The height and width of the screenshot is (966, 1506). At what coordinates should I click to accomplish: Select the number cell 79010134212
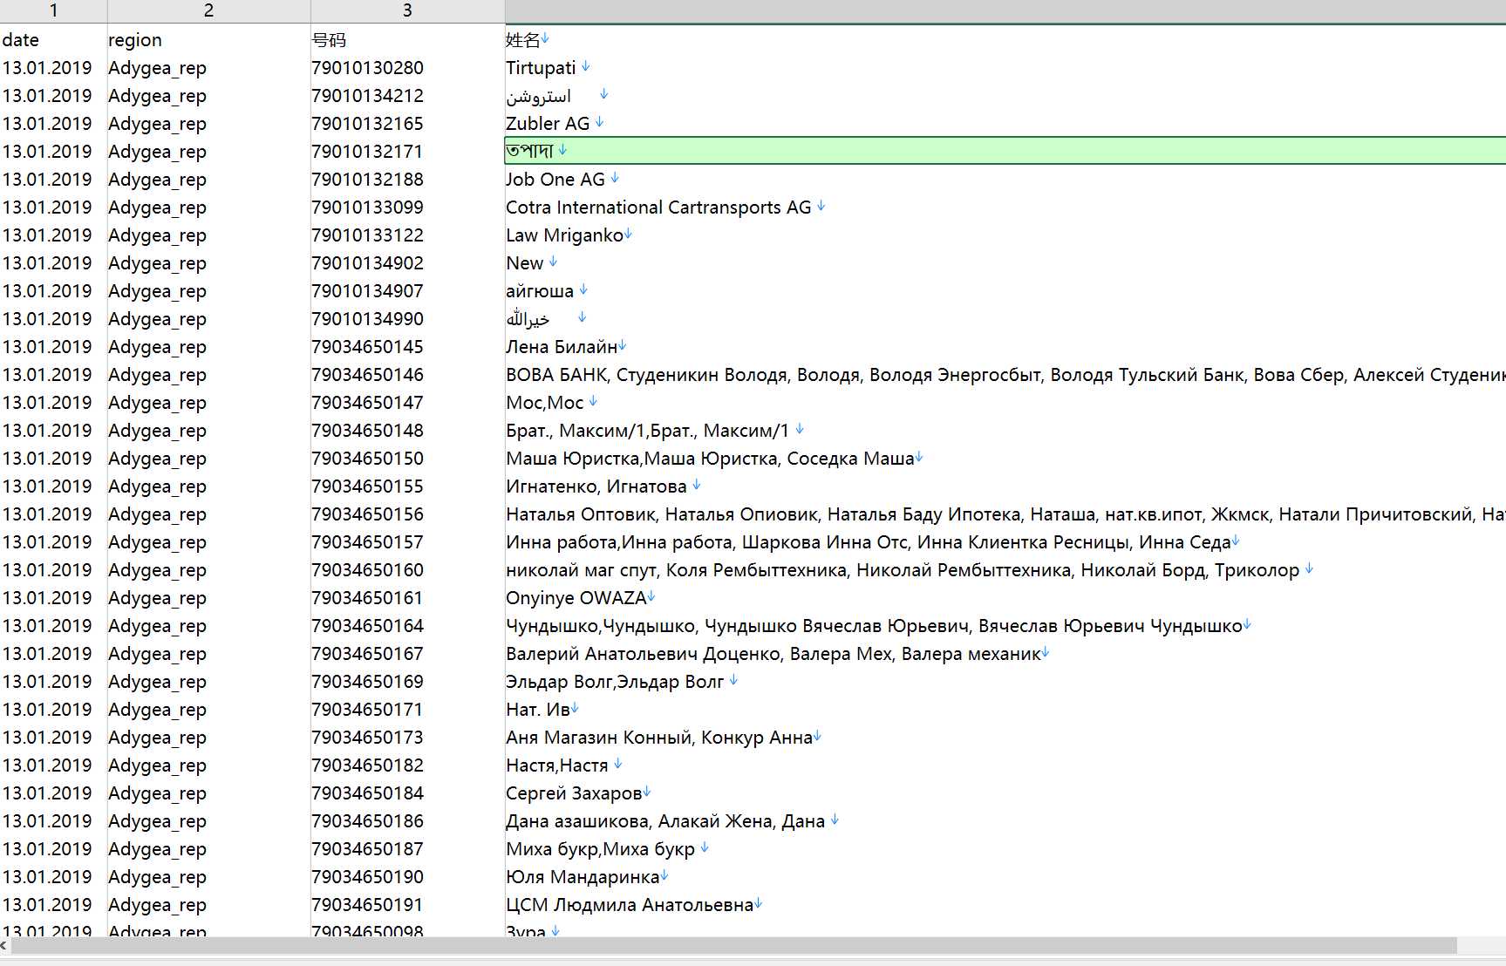(x=407, y=96)
